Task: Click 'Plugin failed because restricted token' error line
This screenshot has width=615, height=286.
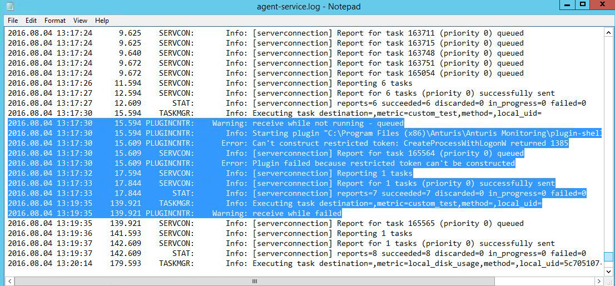Action: (261, 163)
